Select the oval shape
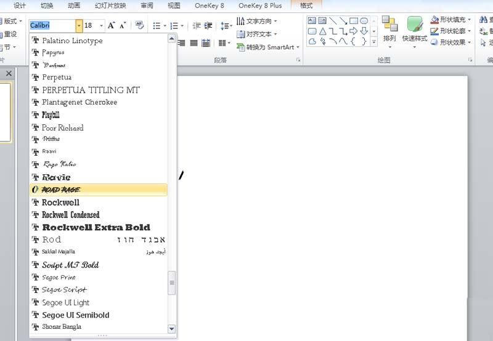This screenshot has height=341, width=493. click(x=364, y=21)
